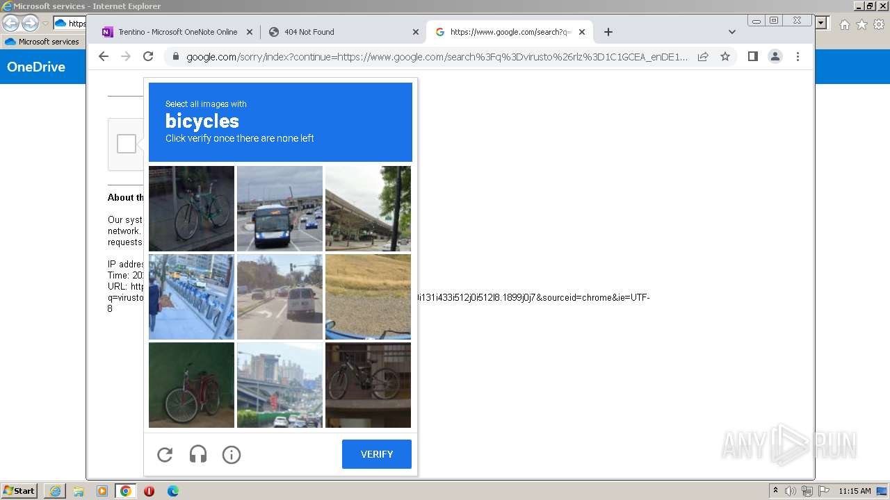
Task: Switch to the audio challenge headphones icon
Action: pos(198,455)
